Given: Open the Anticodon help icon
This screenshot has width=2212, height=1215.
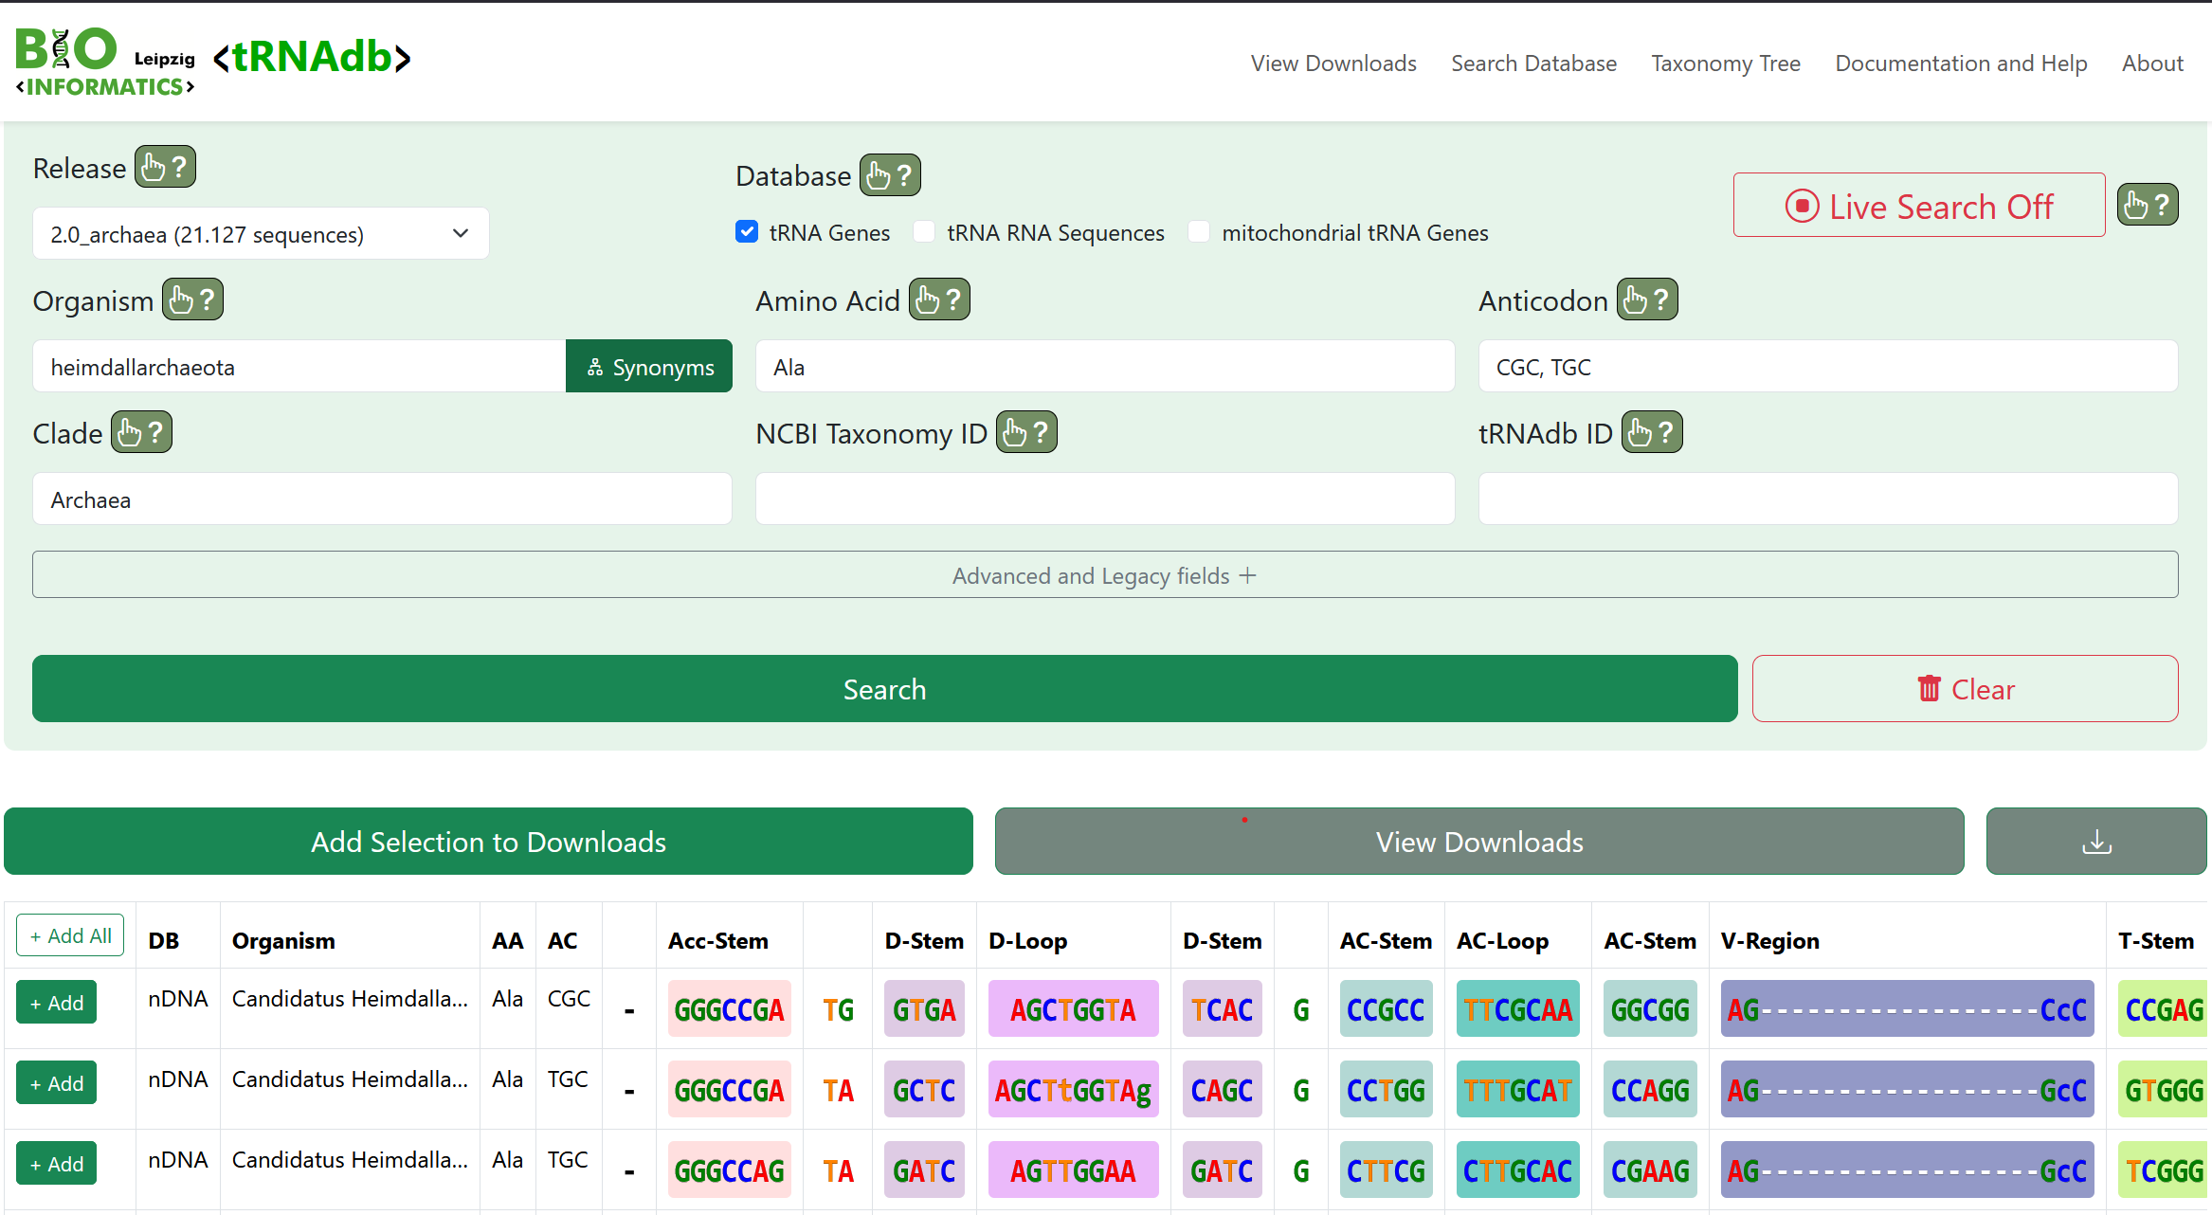Looking at the screenshot, I should coord(1647,300).
